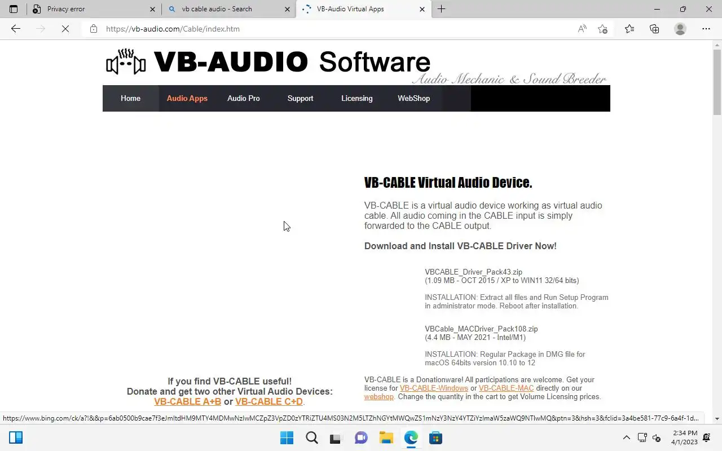
Task: Add this page to favorites
Action: click(x=602, y=29)
